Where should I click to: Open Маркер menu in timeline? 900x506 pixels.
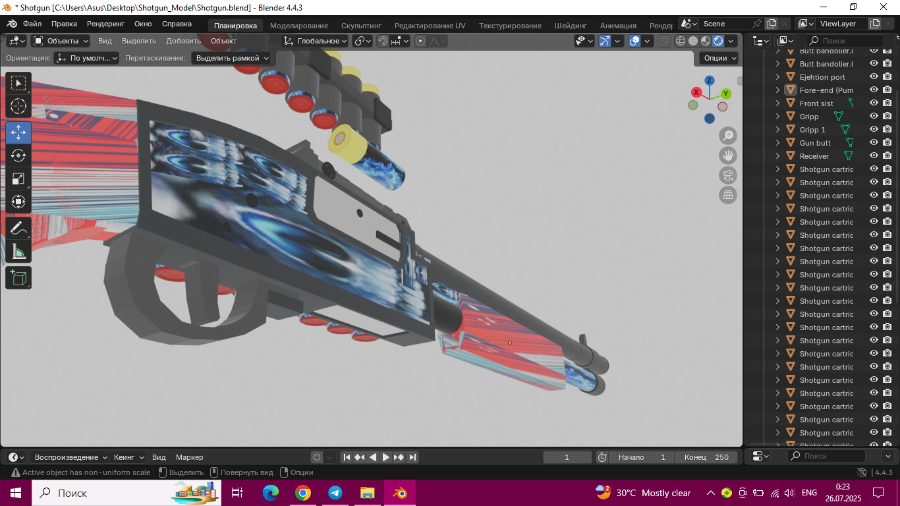[x=190, y=457]
